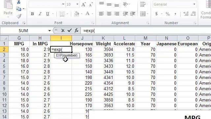The image size is (211, 119).
Task: Click the Year header cell
Action: tap(145, 44)
